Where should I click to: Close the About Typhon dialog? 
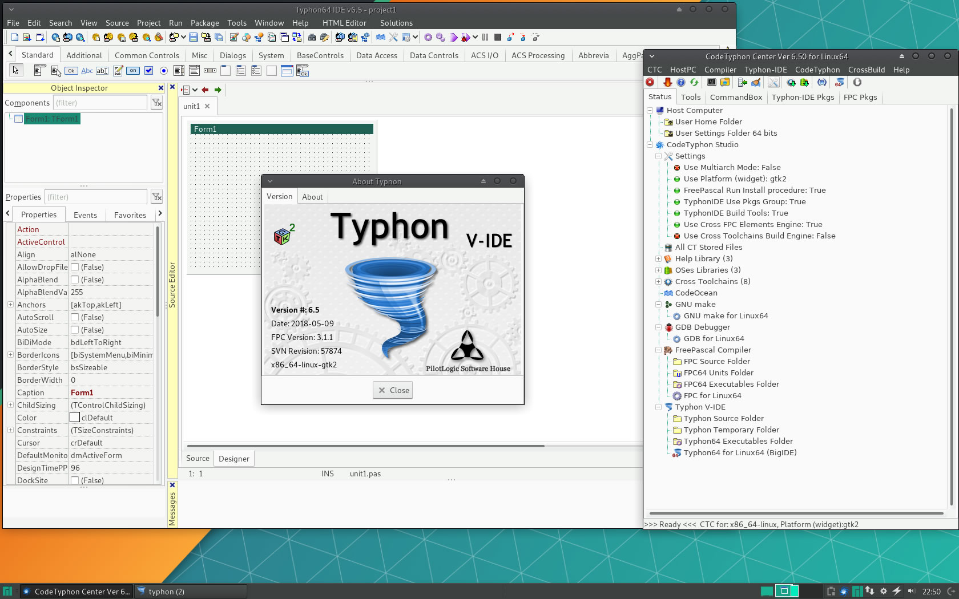click(x=393, y=390)
